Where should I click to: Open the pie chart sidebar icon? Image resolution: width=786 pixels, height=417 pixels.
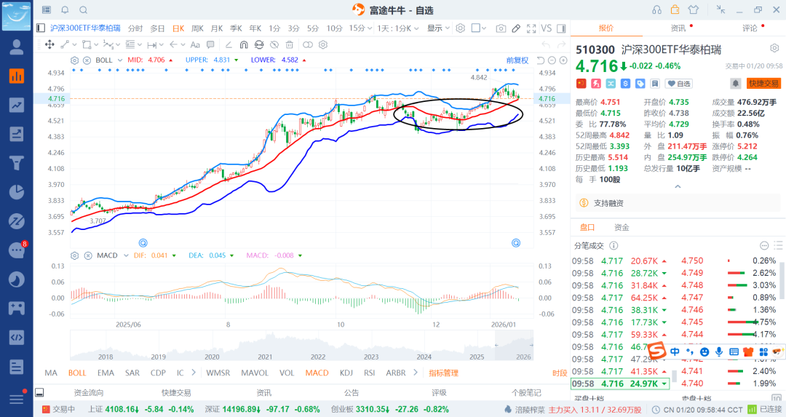(17, 192)
